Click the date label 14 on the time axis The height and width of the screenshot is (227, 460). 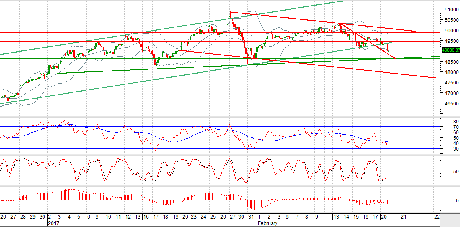coord(346,217)
